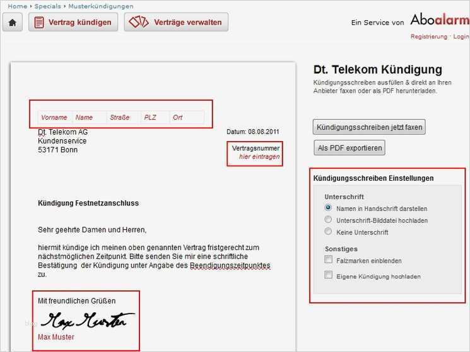Image resolution: width=470 pixels, height=352 pixels.
Task: Click the Ort input field
Action: [187, 117]
